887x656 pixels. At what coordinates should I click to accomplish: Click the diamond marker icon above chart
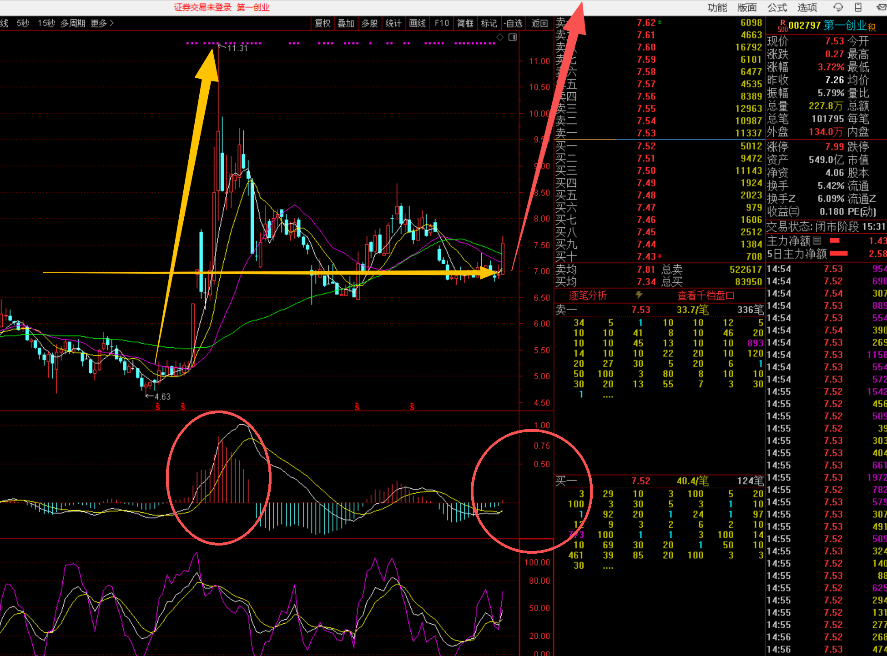(x=500, y=37)
